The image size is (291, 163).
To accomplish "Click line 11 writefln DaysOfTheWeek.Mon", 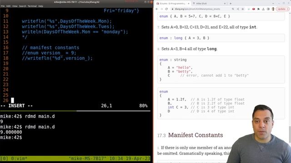I will [67, 21].
